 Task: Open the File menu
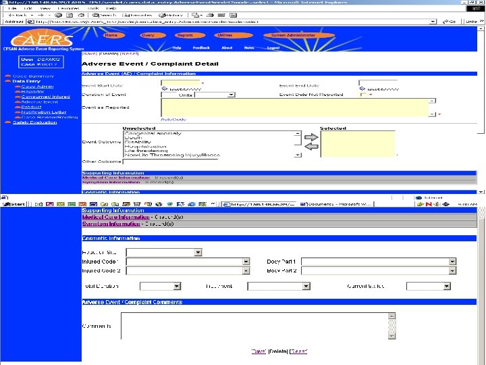(12, 8)
